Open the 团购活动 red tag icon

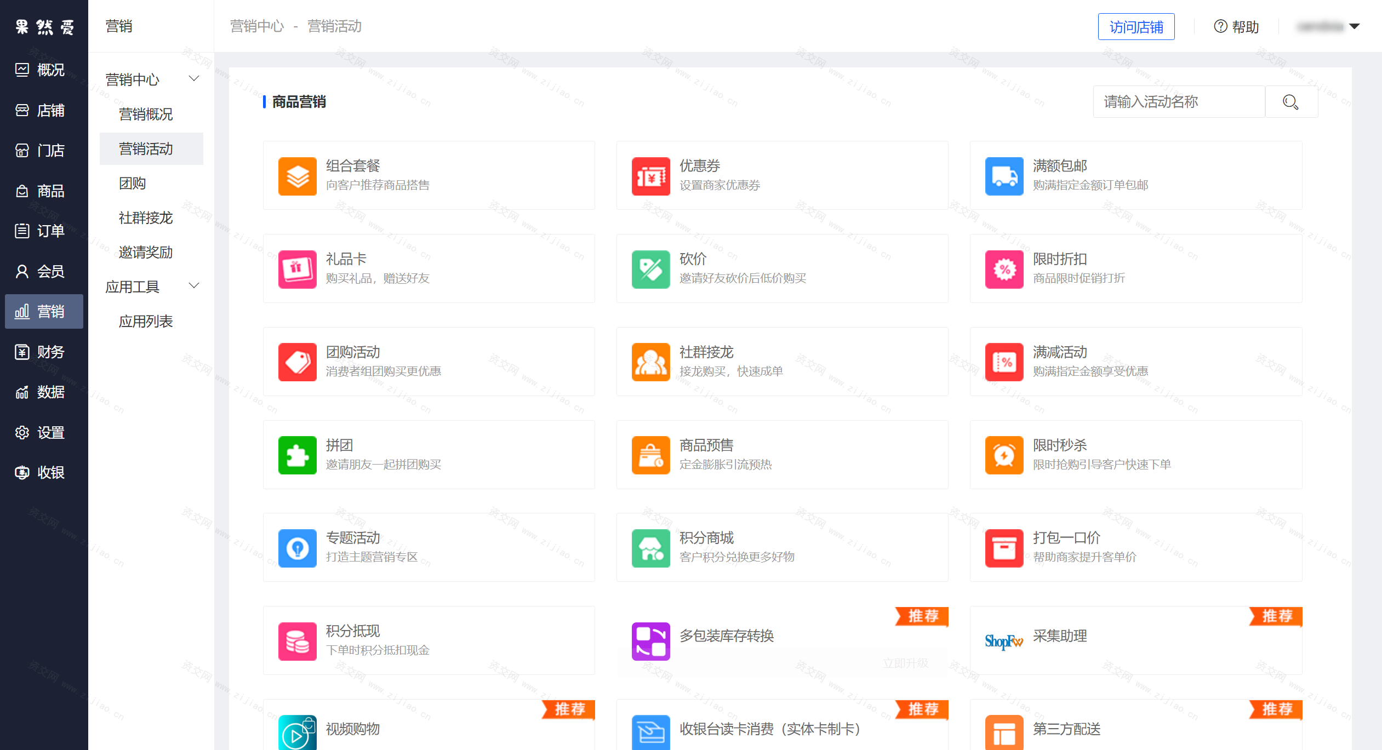click(297, 362)
